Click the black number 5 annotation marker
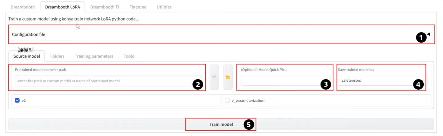Image resolution: width=443 pixels, height=136 pixels. click(x=248, y=125)
